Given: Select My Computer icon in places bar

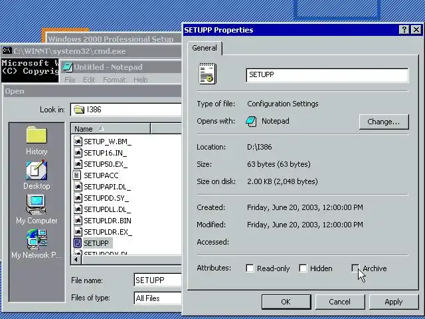Looking at the screenshot, I should tap(37, 205).
